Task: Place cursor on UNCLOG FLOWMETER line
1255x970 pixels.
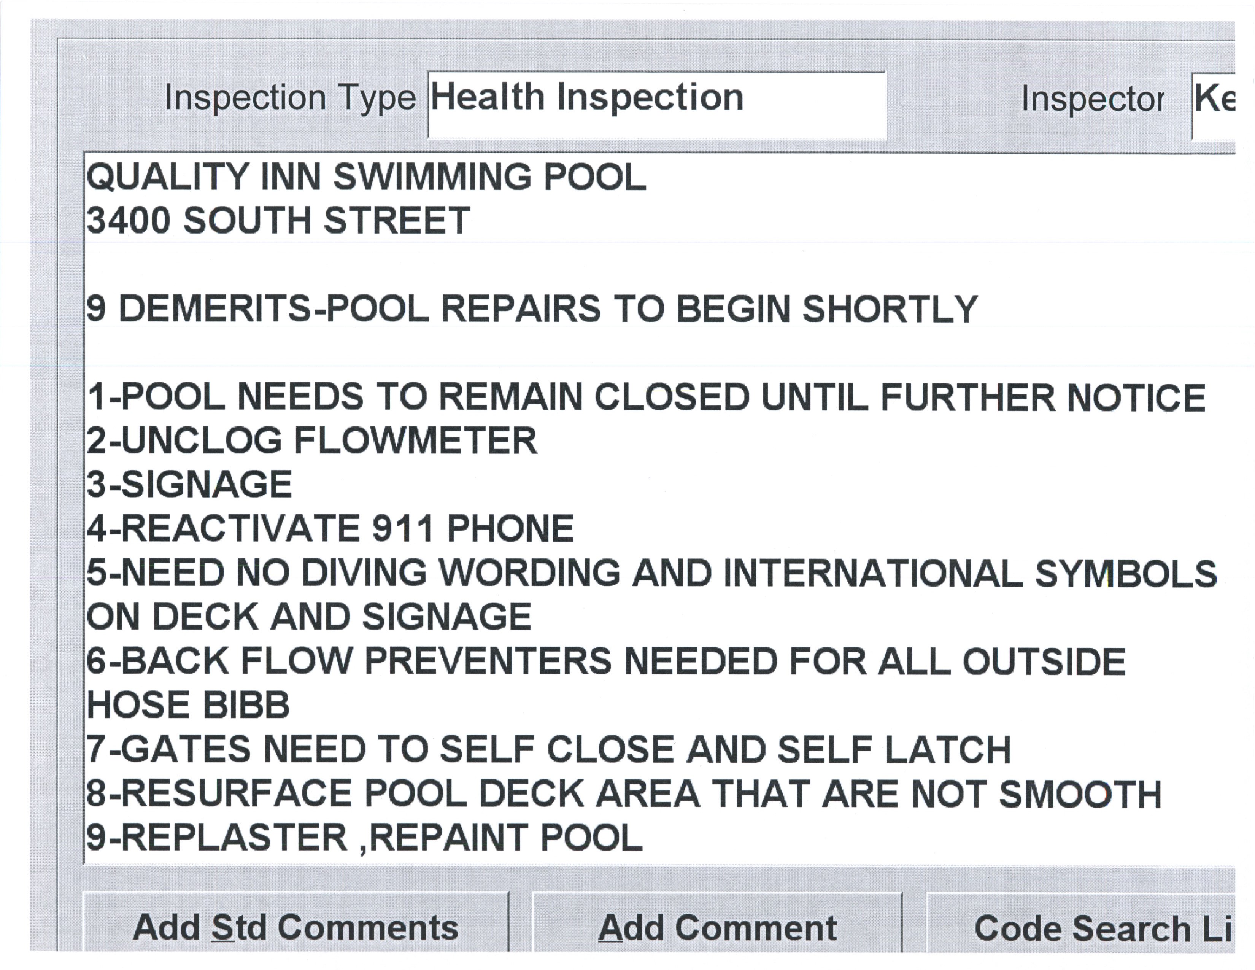Action: (312, 441)
